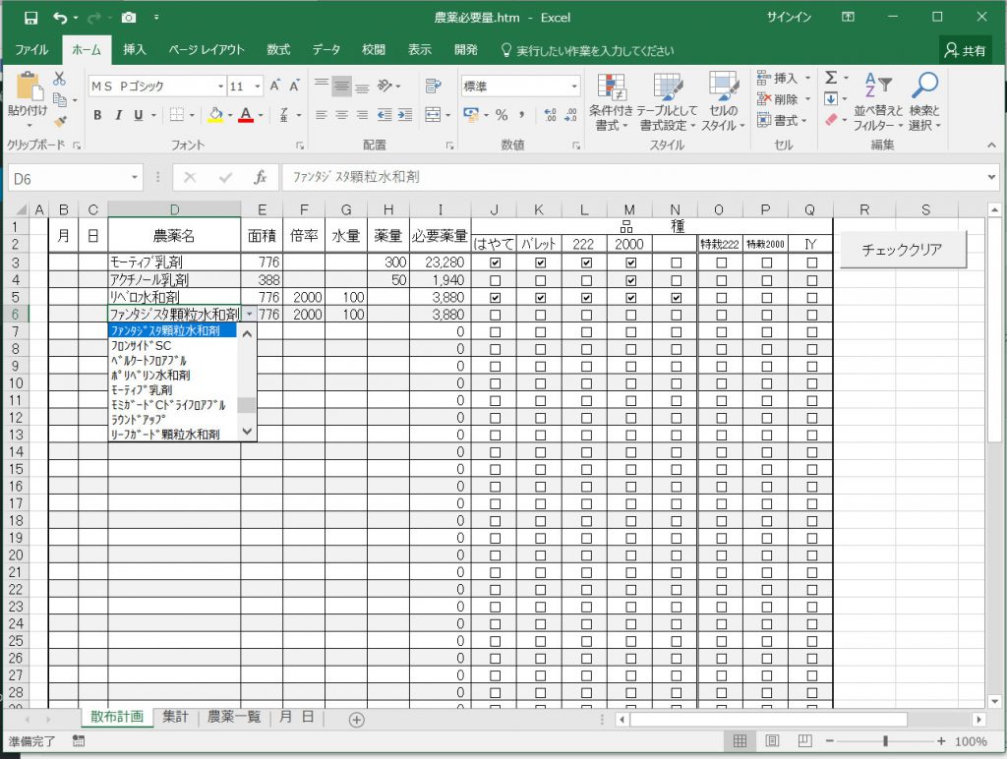Uncheck はやて checkbox for モーティブ乳剤 row
Viewport: 1007px width, 759px height.
[495, 263]
